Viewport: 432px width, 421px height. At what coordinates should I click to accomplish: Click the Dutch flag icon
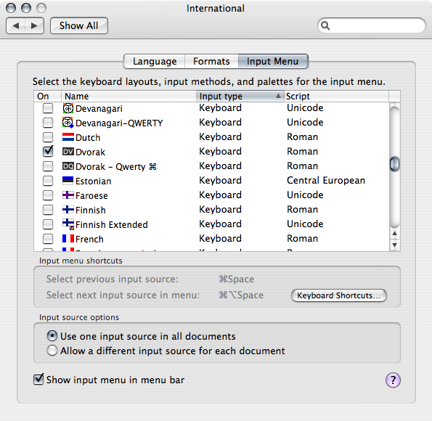[68, 137]
